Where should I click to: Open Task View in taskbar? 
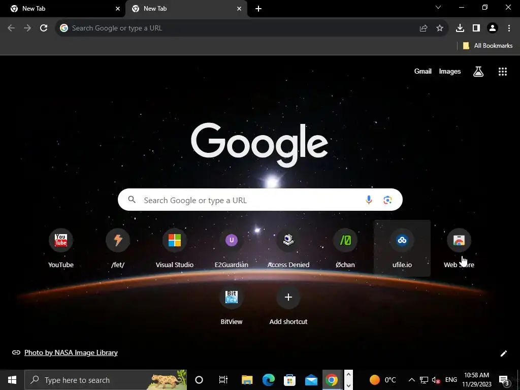tap(223, 380)
